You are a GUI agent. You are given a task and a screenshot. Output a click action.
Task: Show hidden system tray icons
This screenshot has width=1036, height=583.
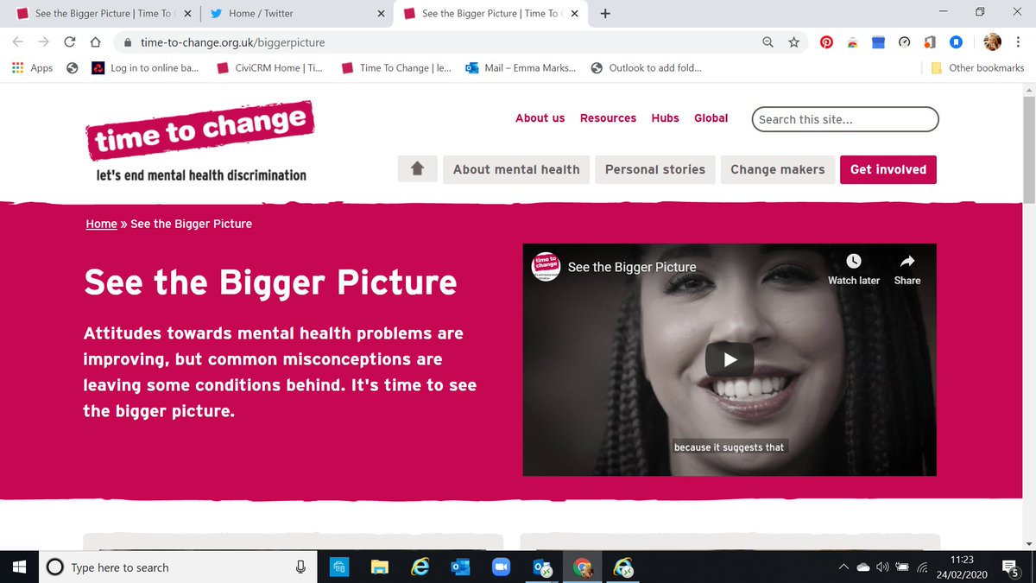pyautogui.click(x=843, y=567)
